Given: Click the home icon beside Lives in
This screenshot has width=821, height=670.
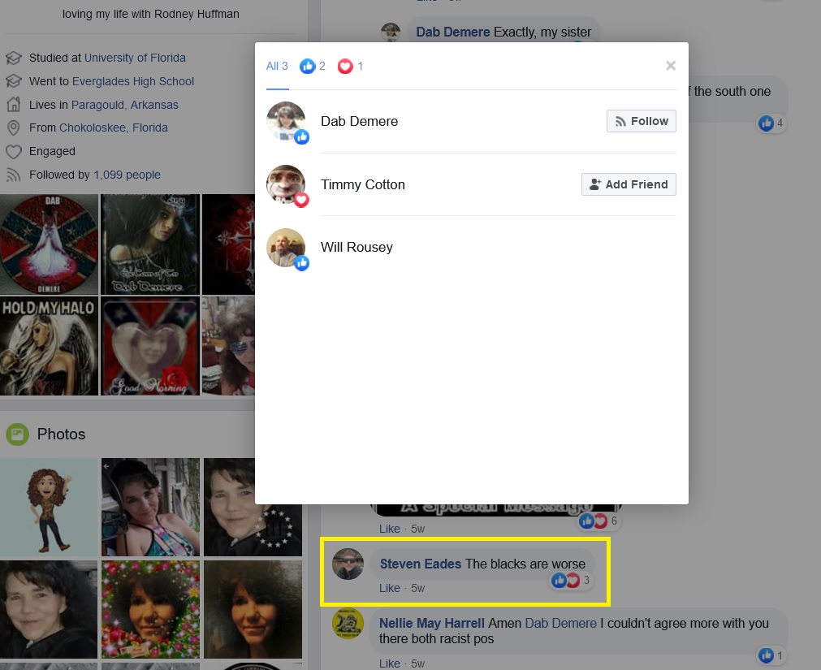Looking at the screenshot, I should tap(14, 104).
